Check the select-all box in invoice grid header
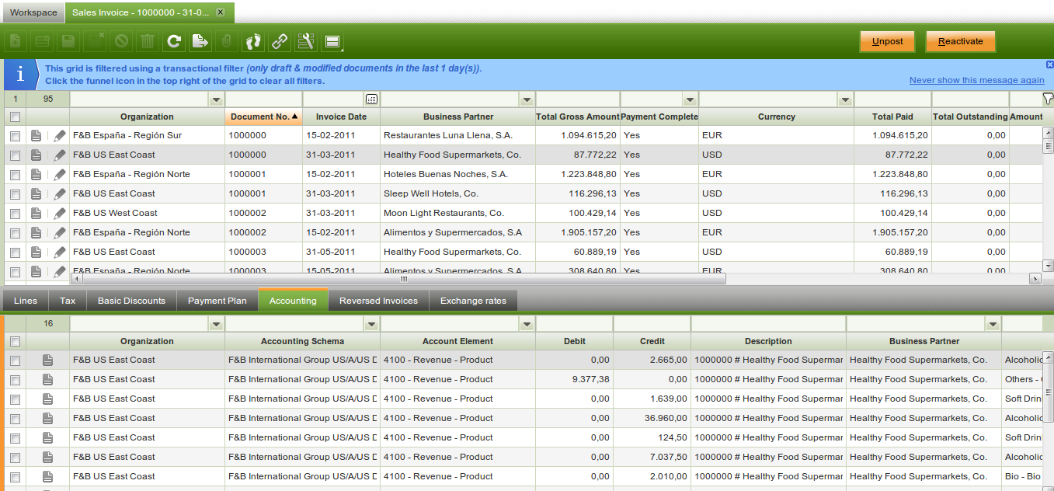The width and height of the screenshot is (1054, 491). coord(15,117)
